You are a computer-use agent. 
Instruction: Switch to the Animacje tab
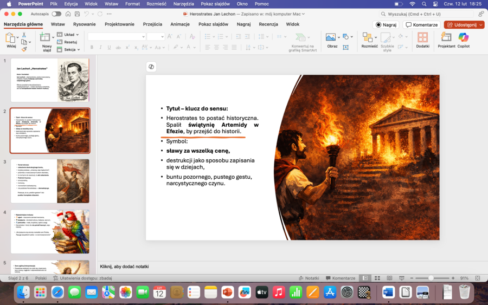coord(180,24)
